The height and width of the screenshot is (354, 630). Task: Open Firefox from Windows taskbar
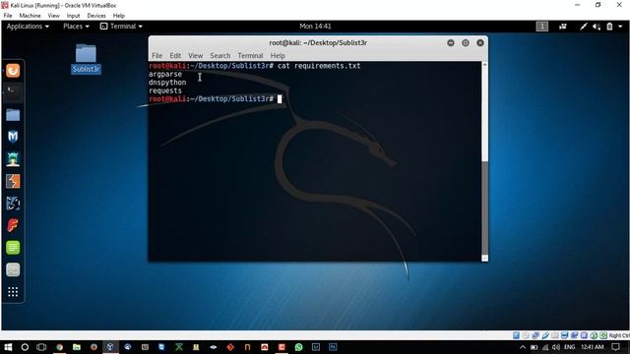[94, 347]
